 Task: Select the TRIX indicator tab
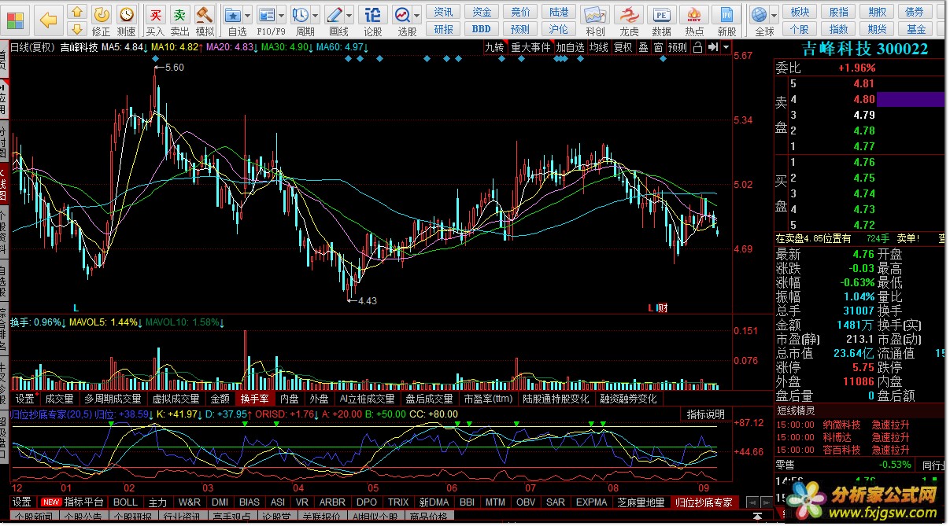(x=398, y=502)
